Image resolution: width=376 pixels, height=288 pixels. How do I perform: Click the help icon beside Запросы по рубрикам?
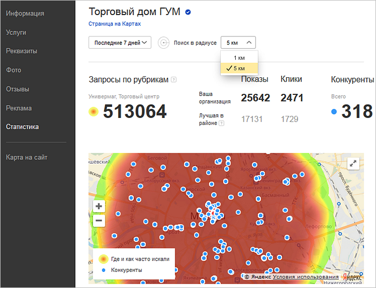(173, 80)
